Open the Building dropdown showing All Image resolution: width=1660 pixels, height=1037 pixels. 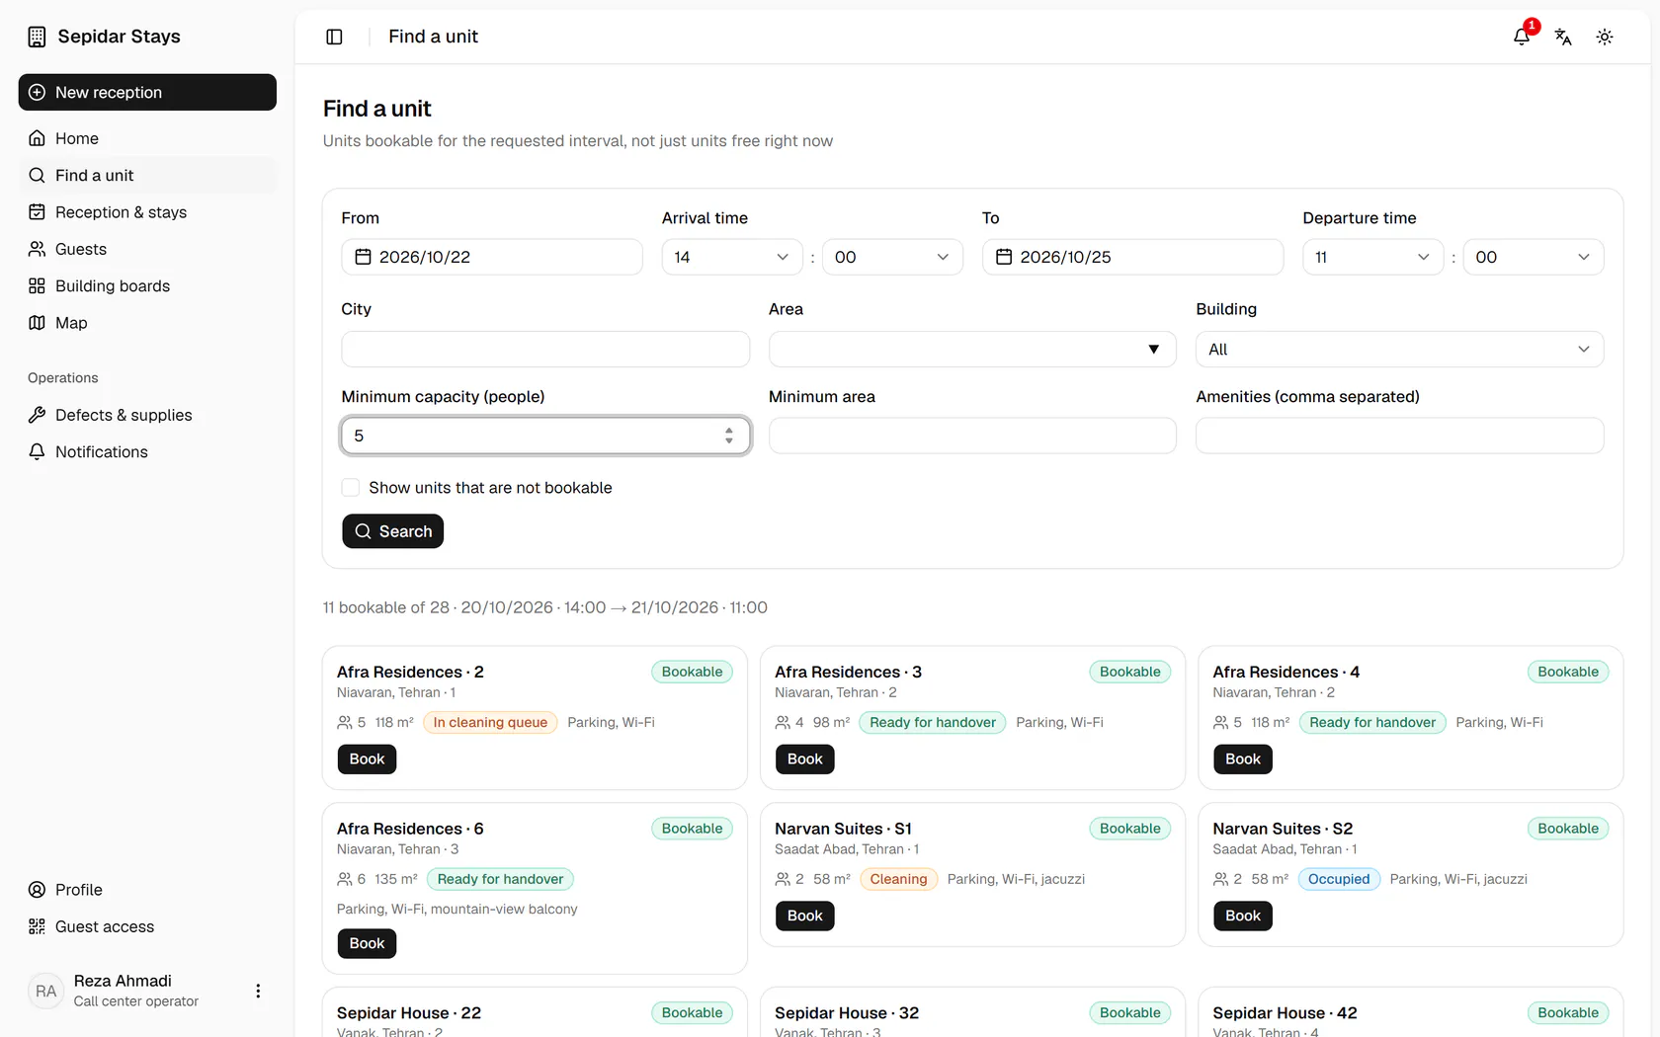1399,349
